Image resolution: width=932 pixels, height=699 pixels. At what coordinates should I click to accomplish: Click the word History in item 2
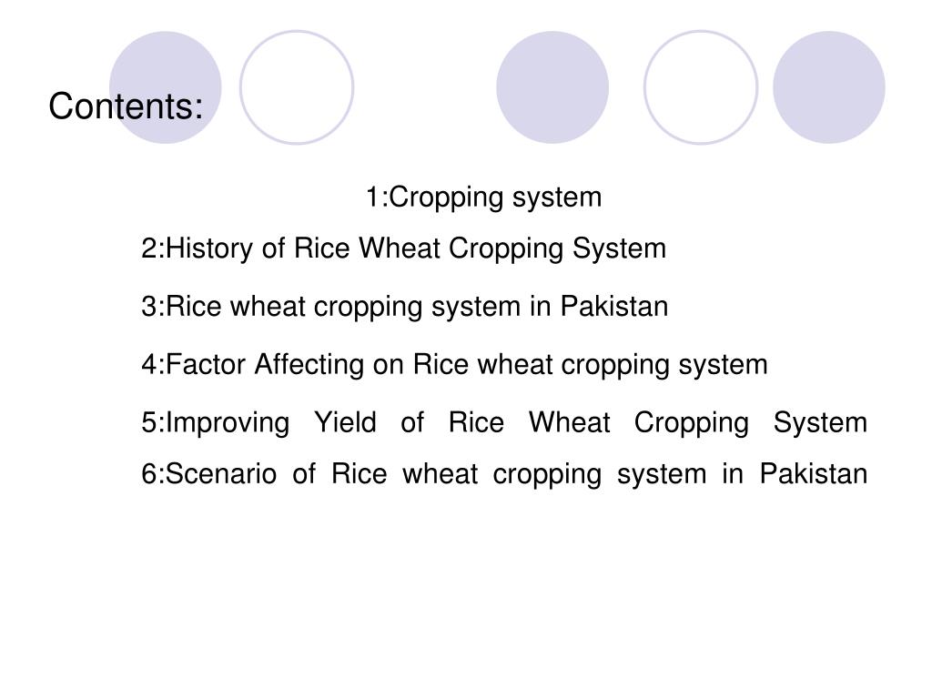point(209,249)
